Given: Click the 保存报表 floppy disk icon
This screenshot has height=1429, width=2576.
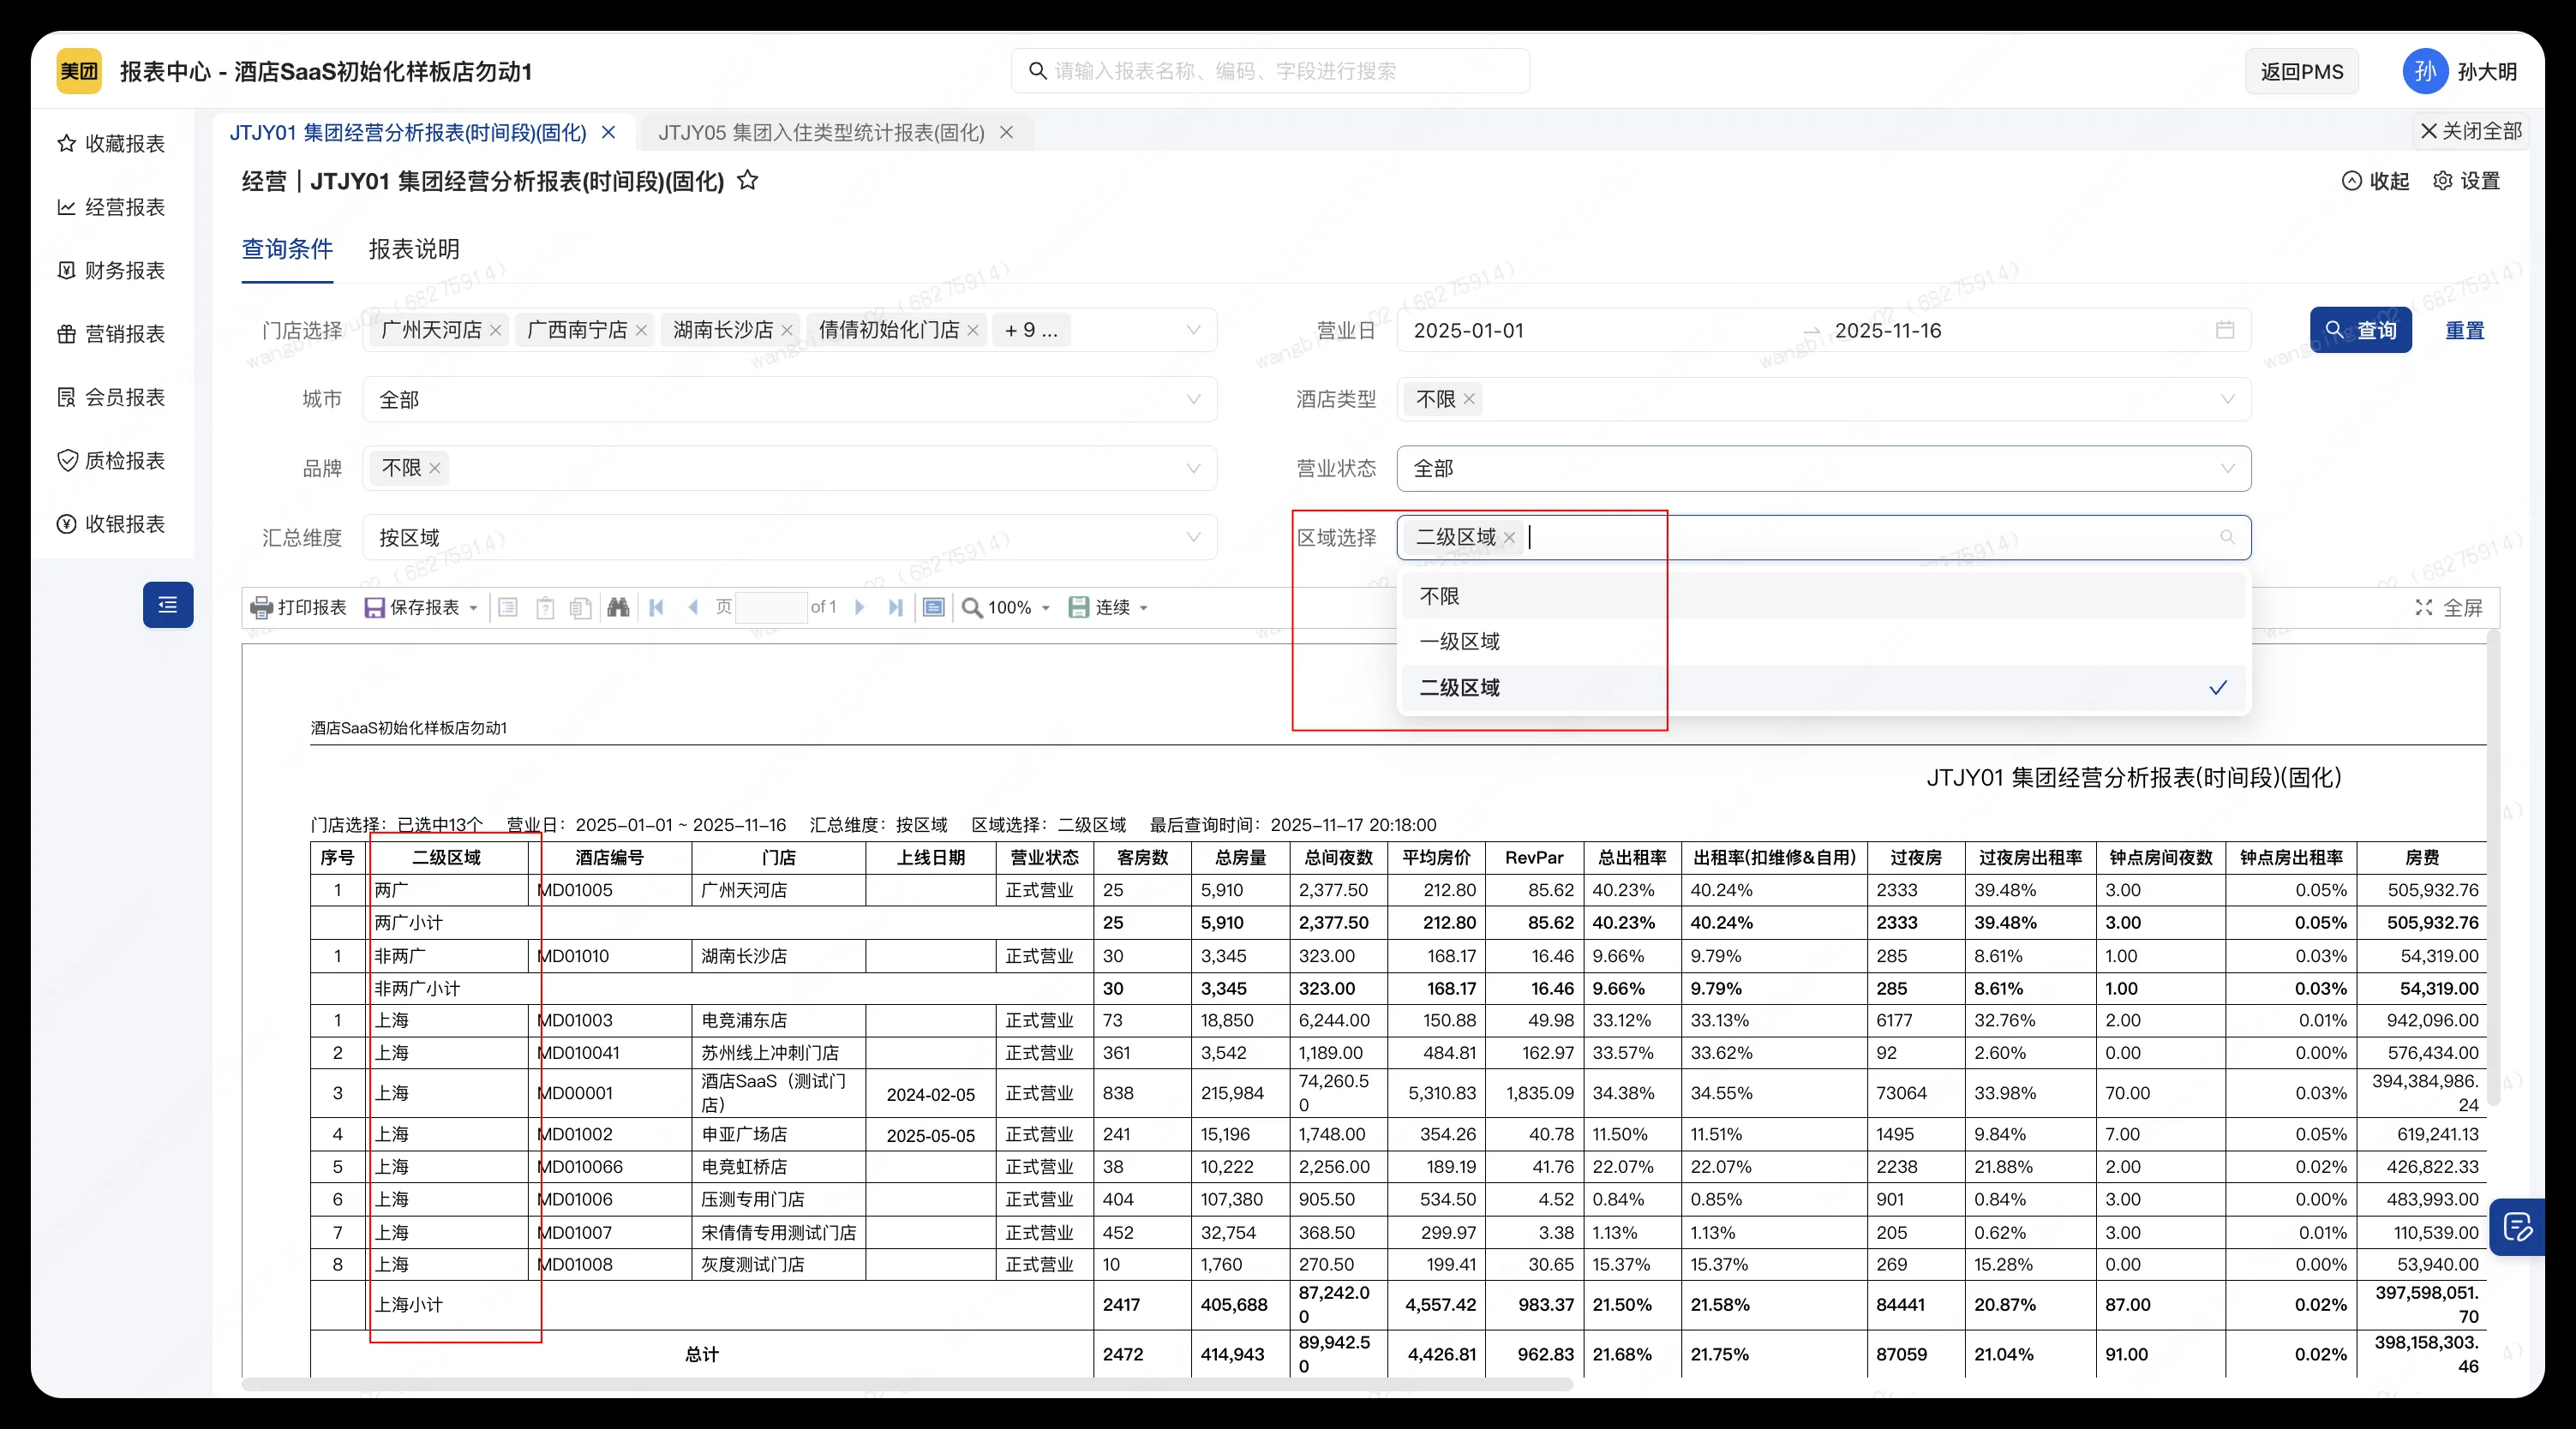Looking at the screenshot, I should point(374,607).
